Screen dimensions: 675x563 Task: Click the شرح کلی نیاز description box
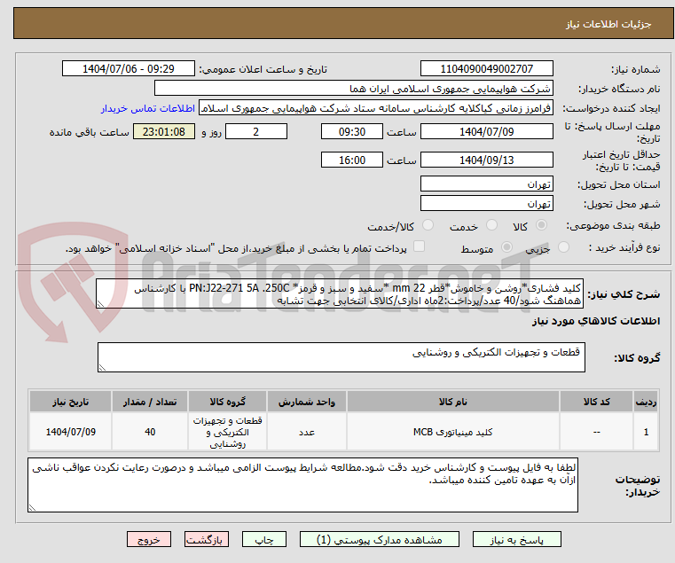[341, 294]
